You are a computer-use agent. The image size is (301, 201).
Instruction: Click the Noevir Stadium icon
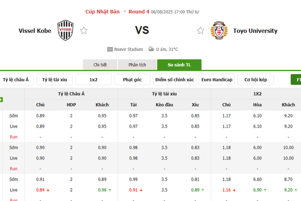pyautogui.click(x=110, y=49)
